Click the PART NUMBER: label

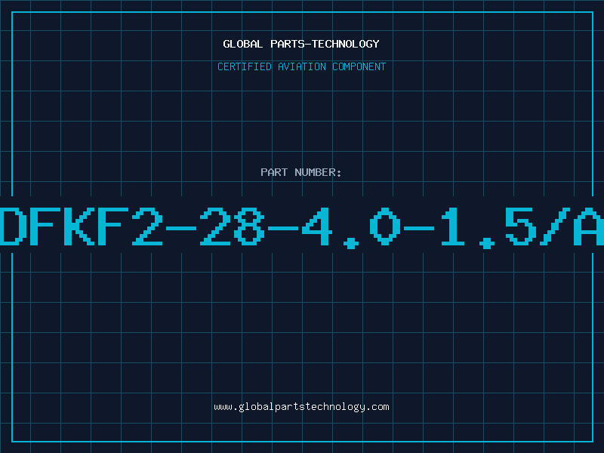pyautogui.click(x=301, y=172)
